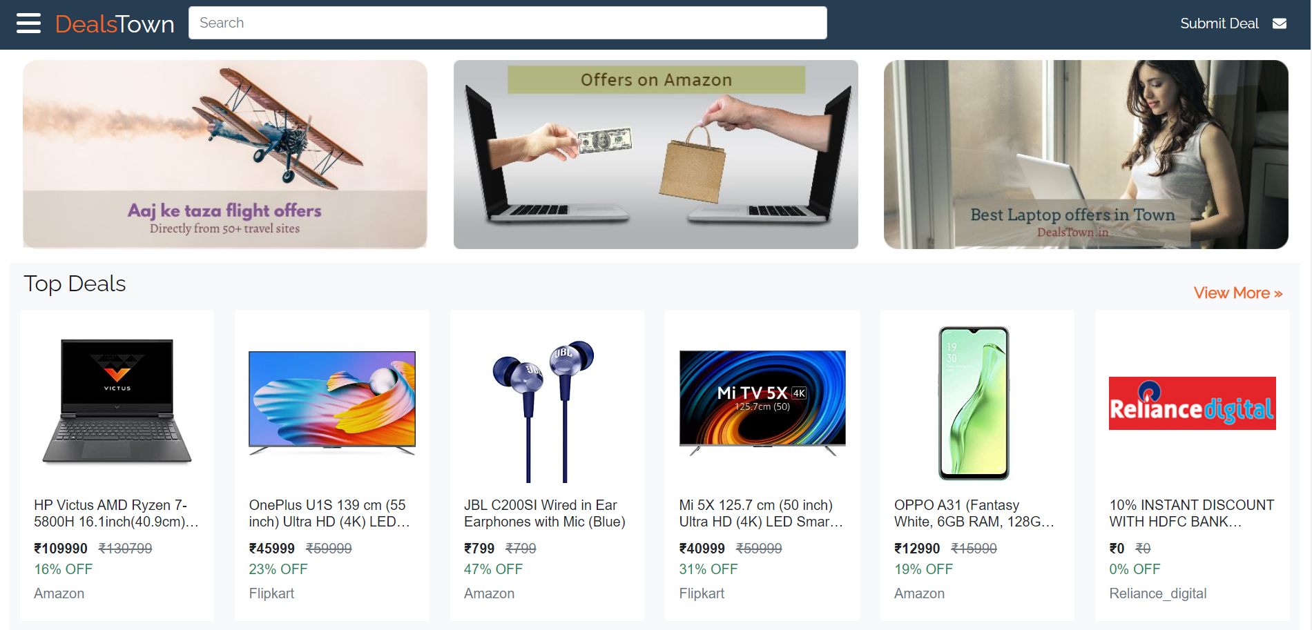Click the Reliance digital logo image
This screenshot has height=630, width=1312.
tap(1193, 403)
